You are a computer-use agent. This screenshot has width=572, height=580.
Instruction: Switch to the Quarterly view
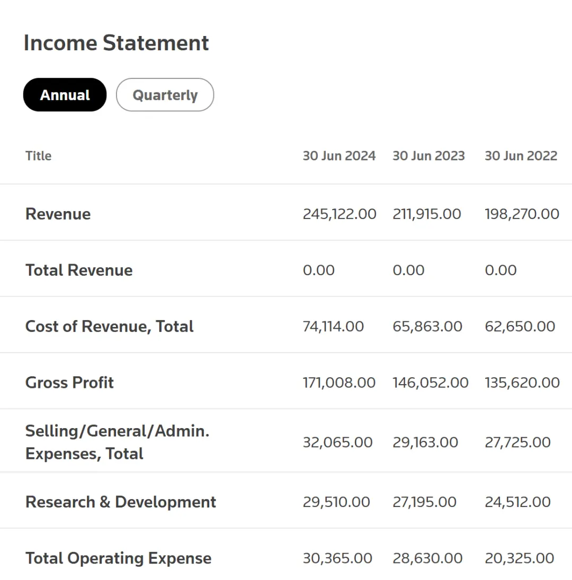pyautogui.click(x=165, y=95)
